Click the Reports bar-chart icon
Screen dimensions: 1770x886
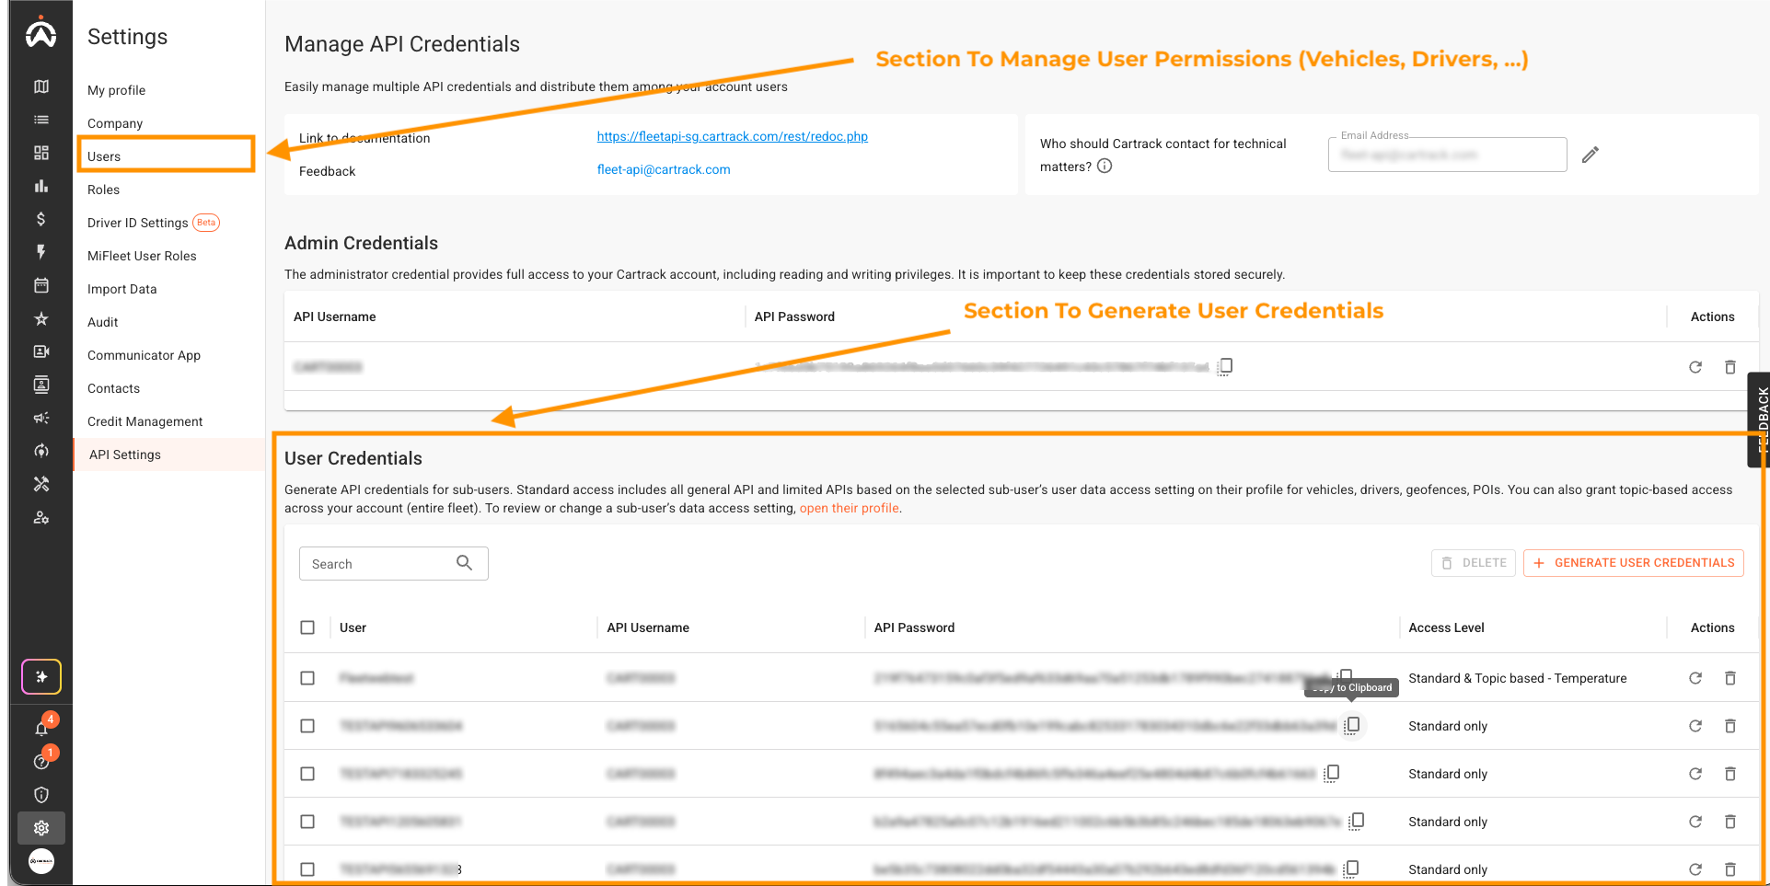click(x=40, y=186)
